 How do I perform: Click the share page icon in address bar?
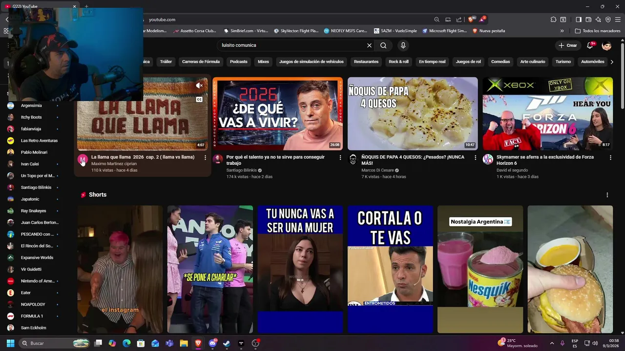pos(459,19)
